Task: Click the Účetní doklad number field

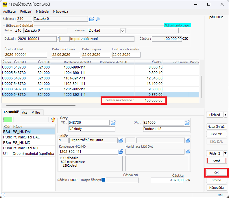Action: pos(26,55)
